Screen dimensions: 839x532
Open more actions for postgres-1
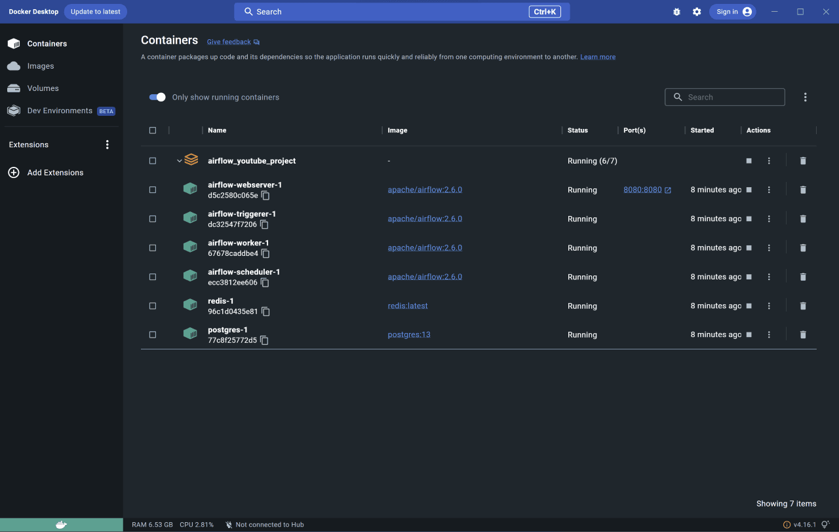(769, 334)
